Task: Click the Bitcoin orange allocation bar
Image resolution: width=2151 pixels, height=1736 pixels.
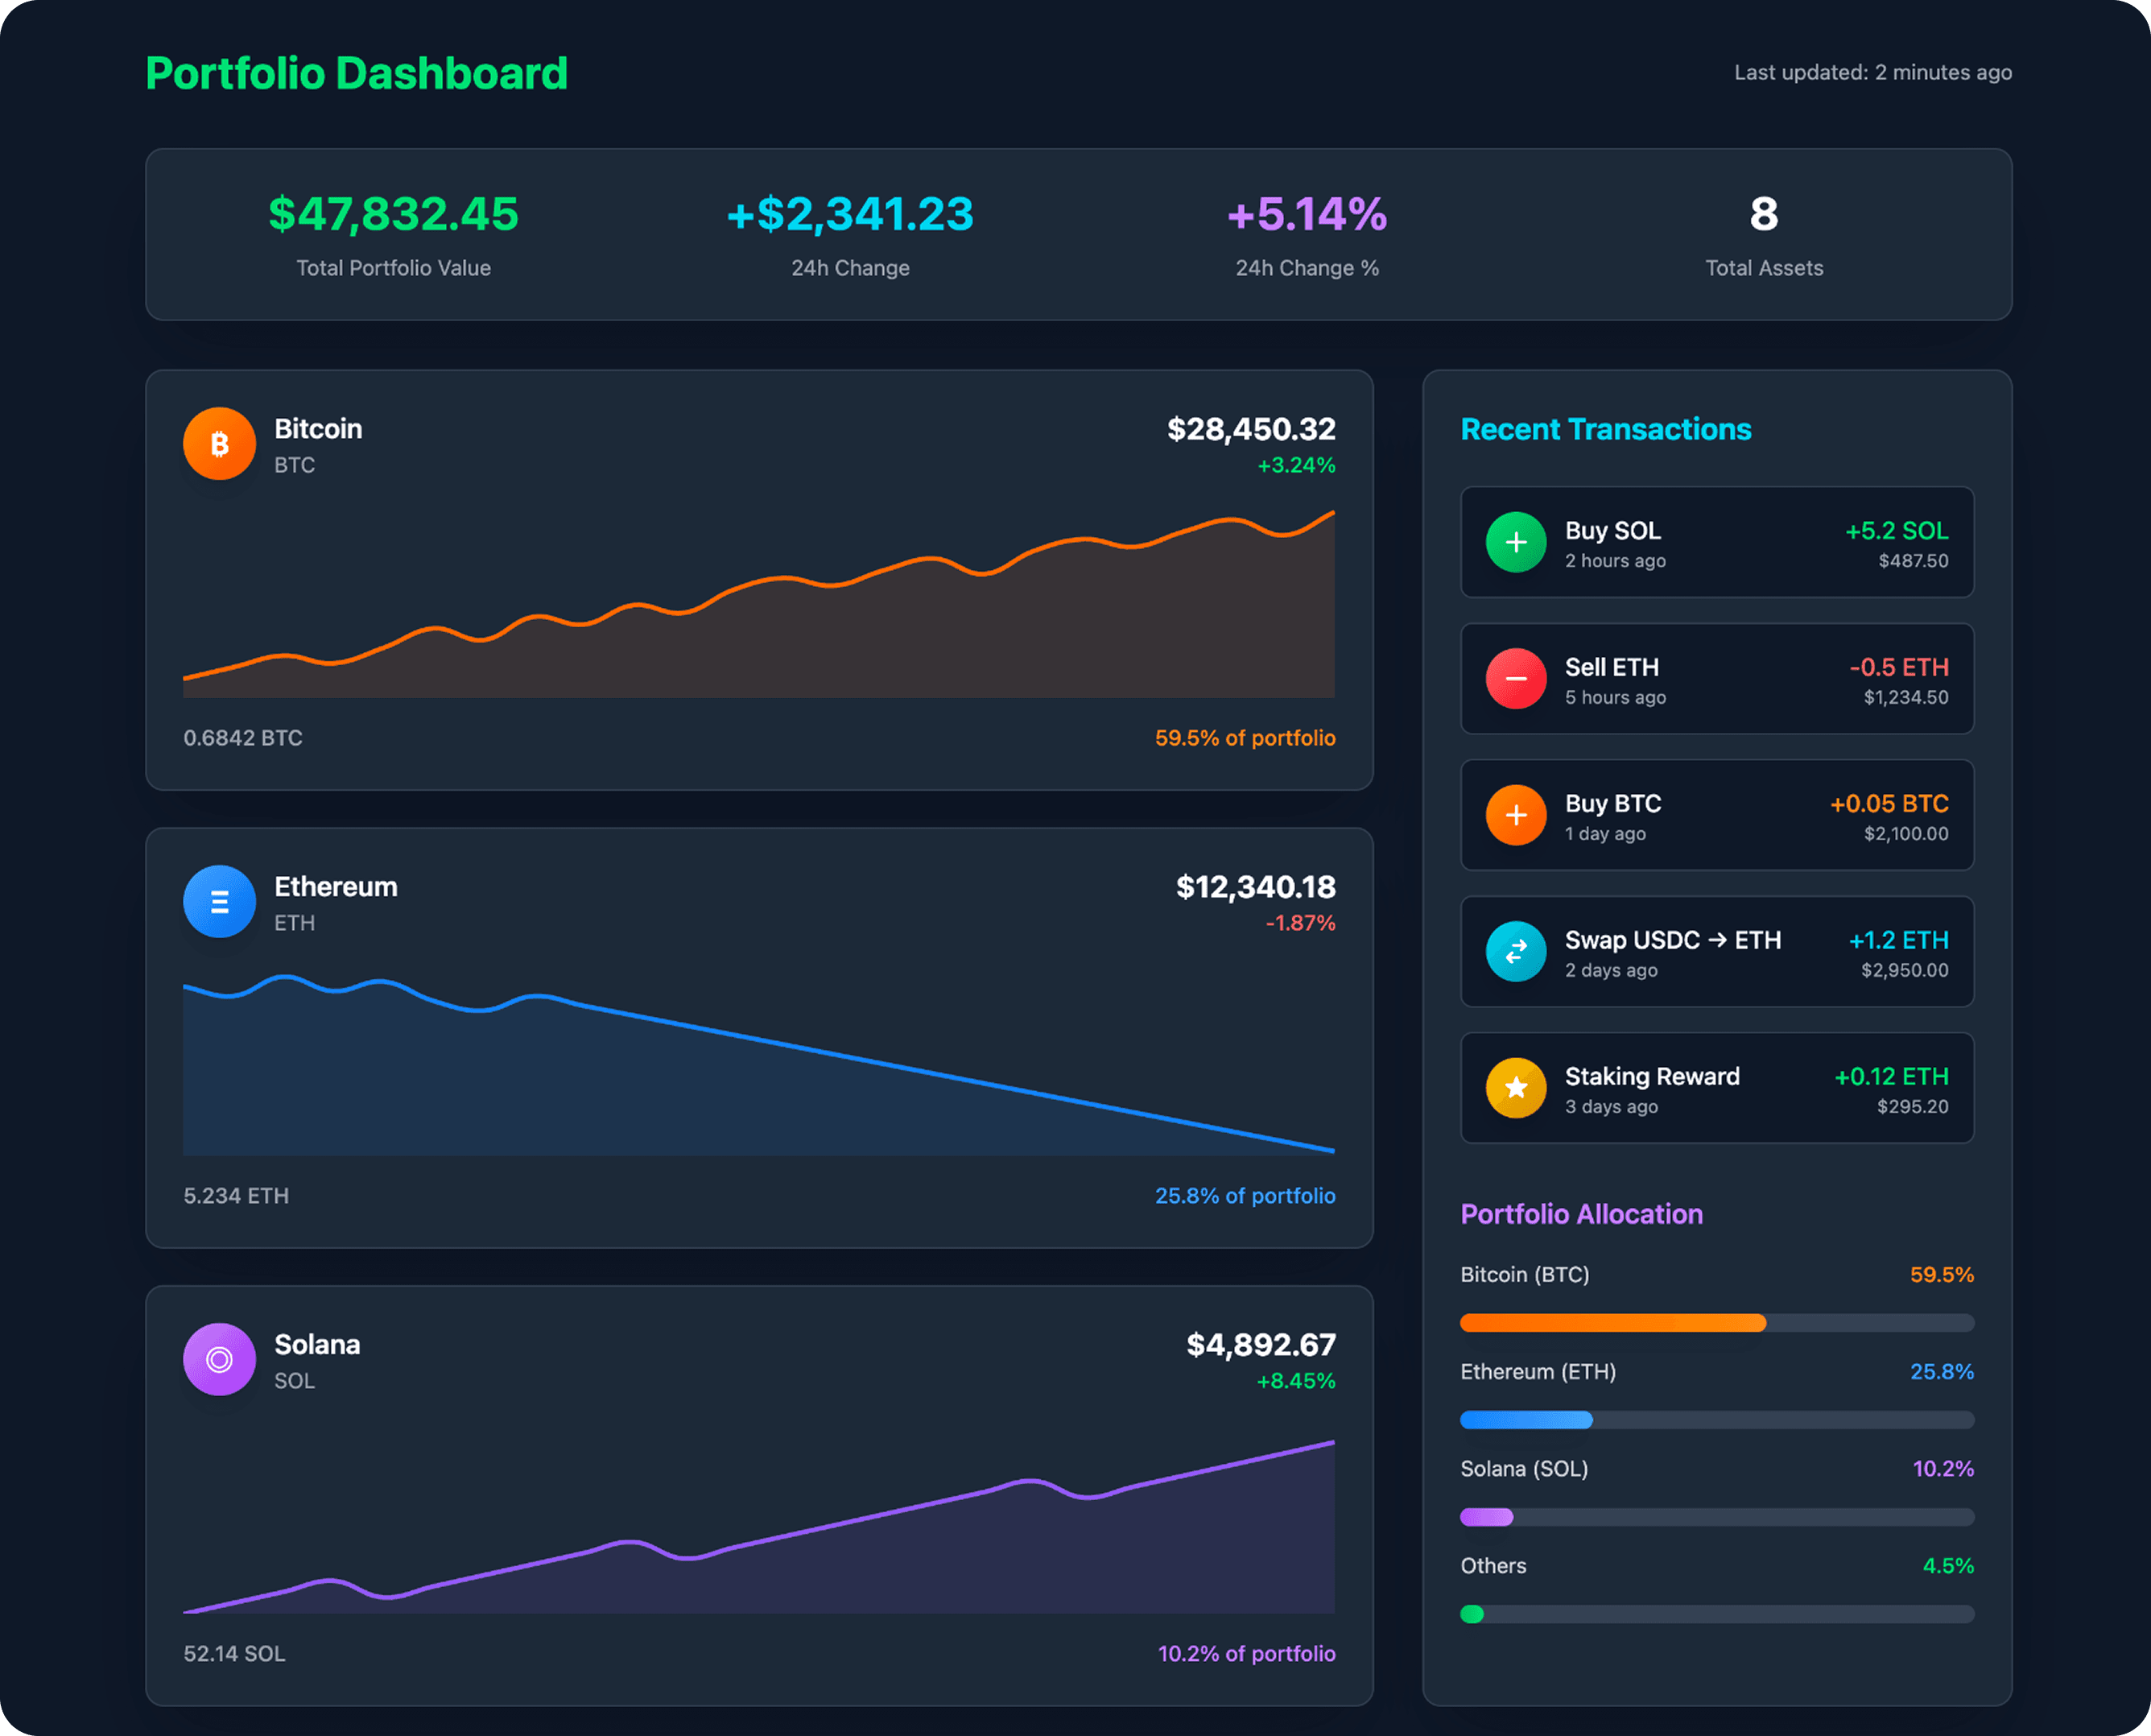Action: [x=1612, y=1323]
